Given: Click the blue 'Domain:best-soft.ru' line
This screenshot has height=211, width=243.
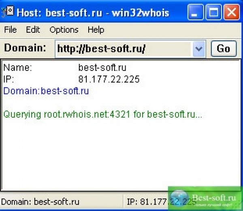Looking at the screenshot, I should click(46, 91).
